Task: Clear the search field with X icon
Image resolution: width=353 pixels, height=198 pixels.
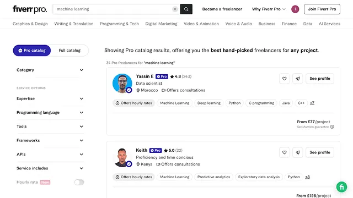Action: tap(175, 9)
